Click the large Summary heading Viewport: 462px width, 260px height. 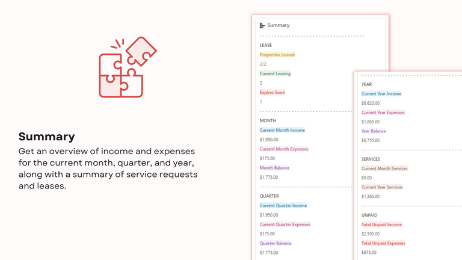(47, 137)
